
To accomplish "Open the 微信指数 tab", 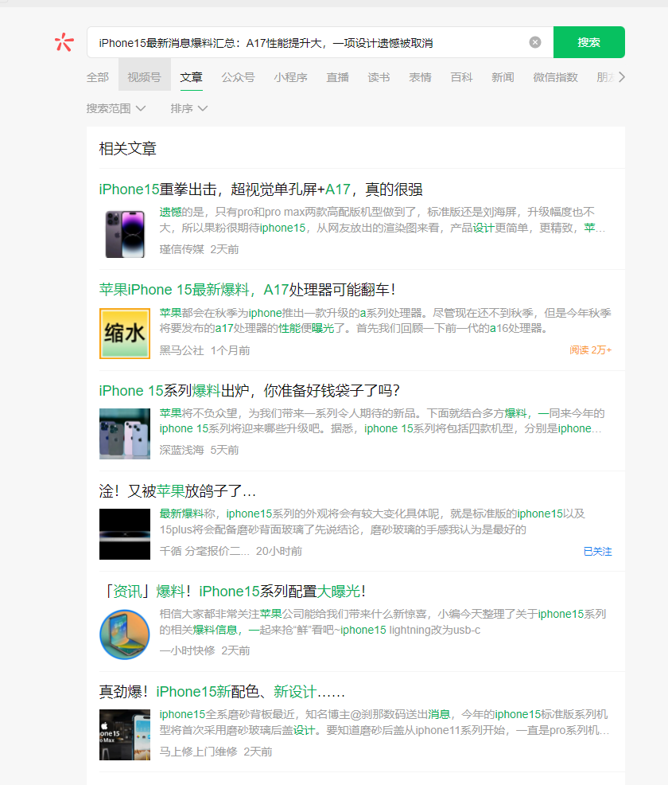I will 556,77.
